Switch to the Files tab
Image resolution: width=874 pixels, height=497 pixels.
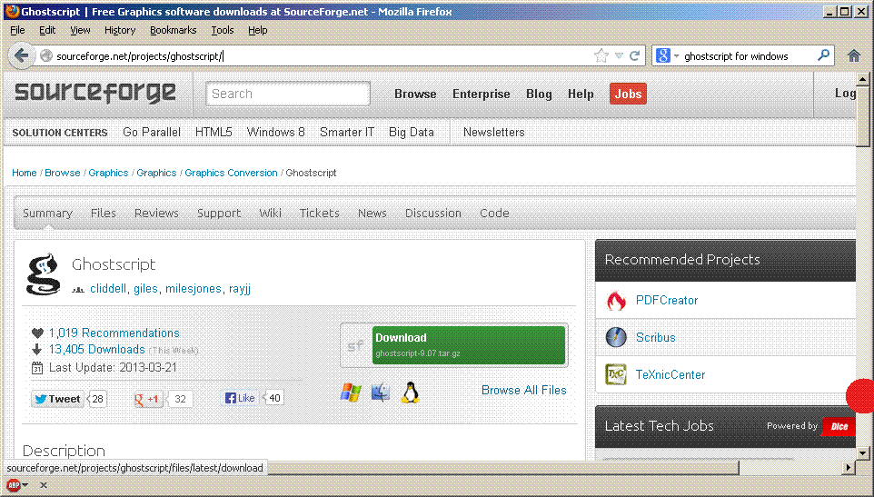coord(104,213)
